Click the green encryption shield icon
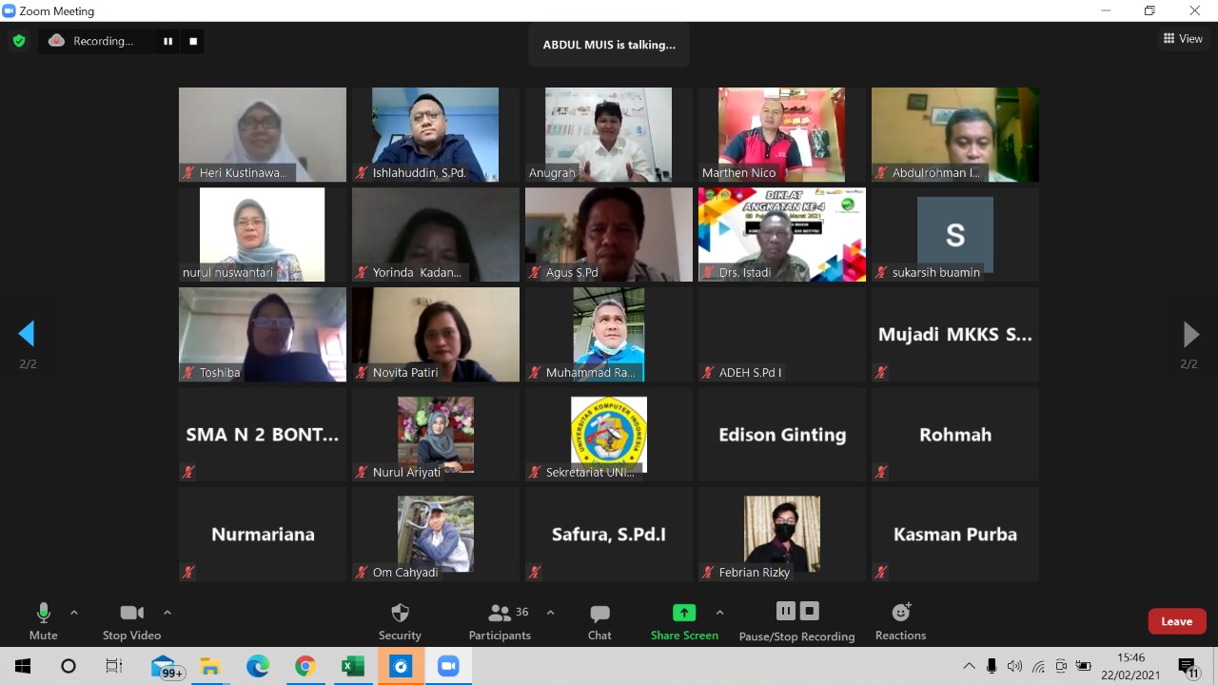The image size is (1218, 685). point(18,41)
